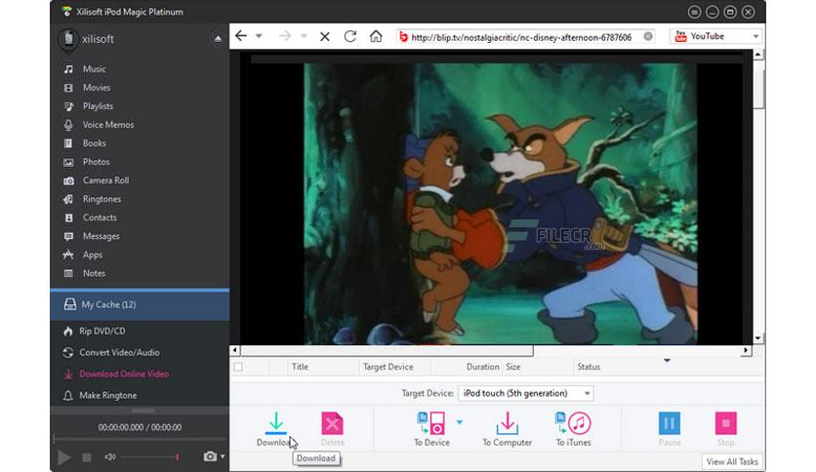
Task: Click the horizontal scrollbar left arrow
Action: pyautogui.click(x=234, y=350)
